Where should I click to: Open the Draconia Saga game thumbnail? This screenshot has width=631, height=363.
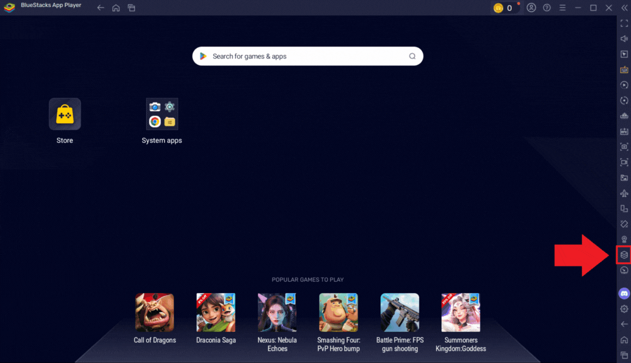click(x=216, y=313)
